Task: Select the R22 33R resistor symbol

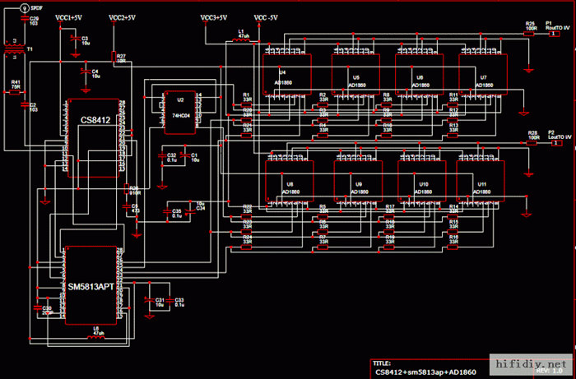Action: point(246,217)
